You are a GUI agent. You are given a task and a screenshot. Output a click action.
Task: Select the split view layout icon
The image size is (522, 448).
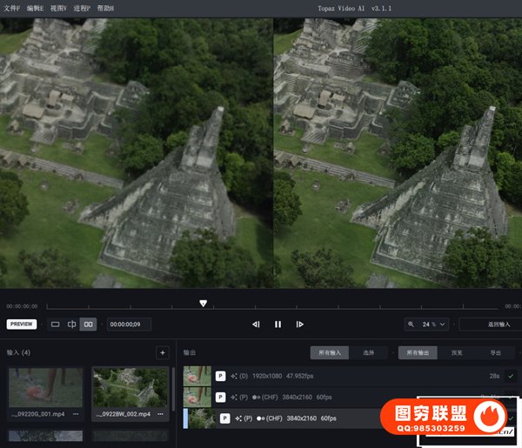click(72, 324)
